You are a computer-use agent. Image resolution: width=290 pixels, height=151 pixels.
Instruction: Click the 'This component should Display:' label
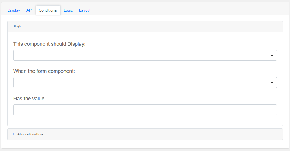pyautogui.click(x=49, y=44)
